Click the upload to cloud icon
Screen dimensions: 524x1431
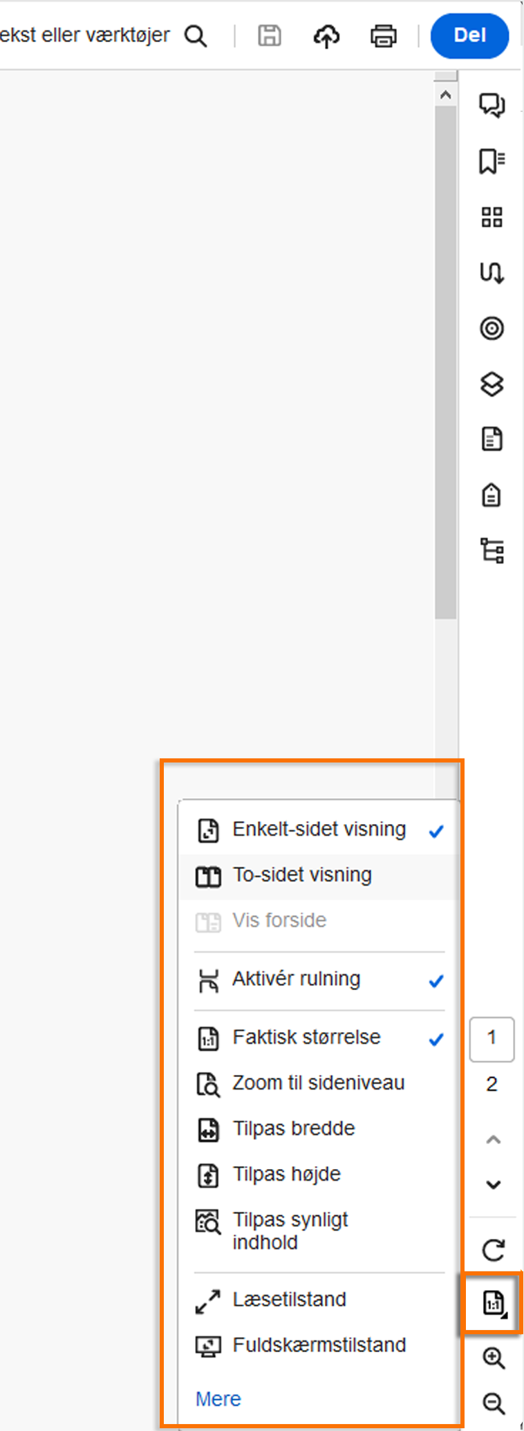pos(326,35)
